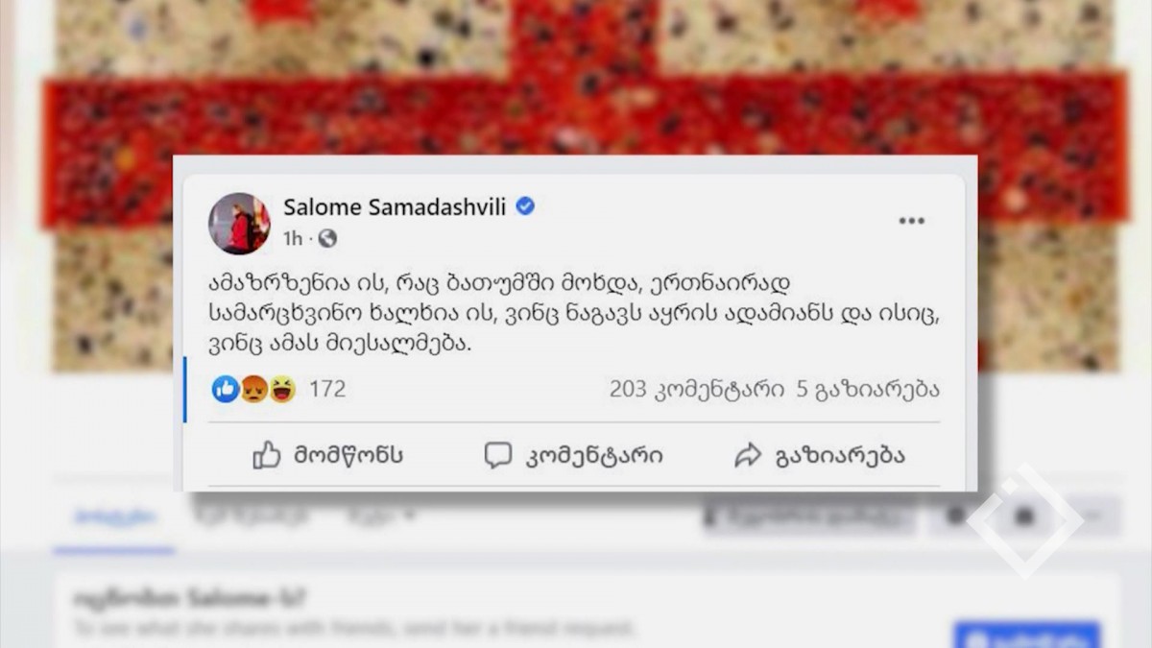The height and width of the screenshot is (648, 1152).
Task: Open the 172 reactions count
Action: [x=327, y=389]
